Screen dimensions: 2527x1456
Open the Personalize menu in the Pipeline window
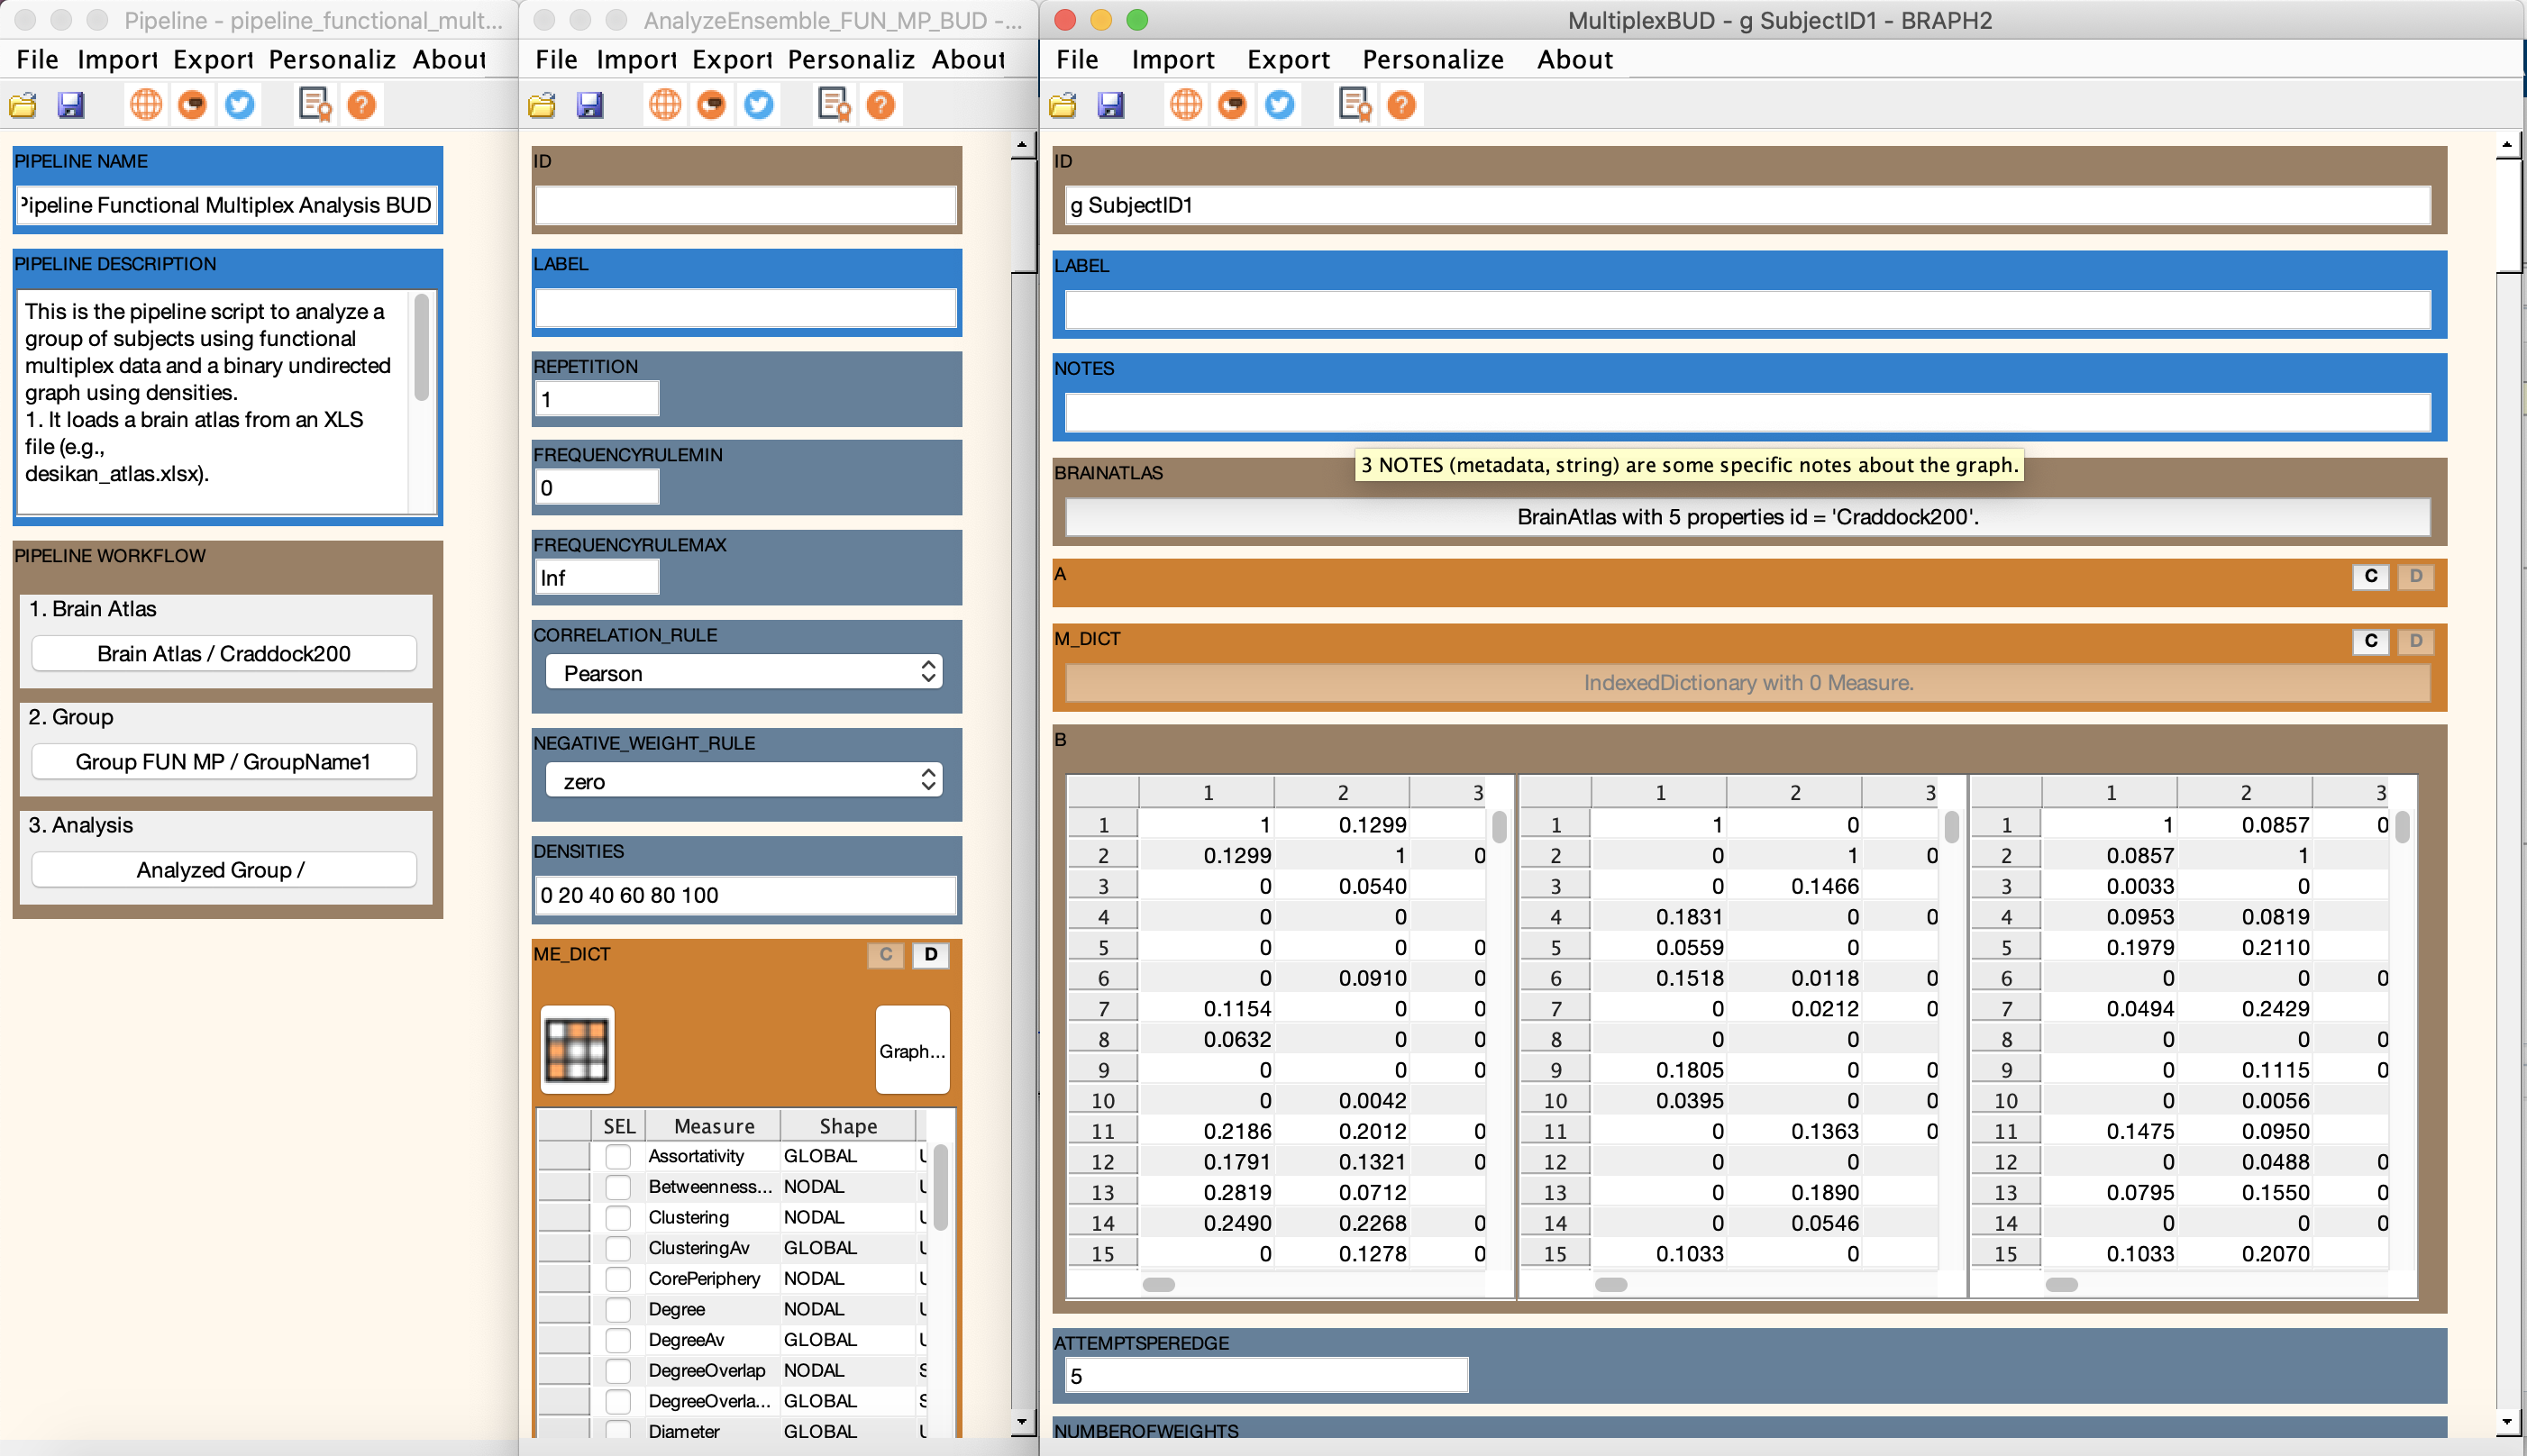click(x=330, y=59)
